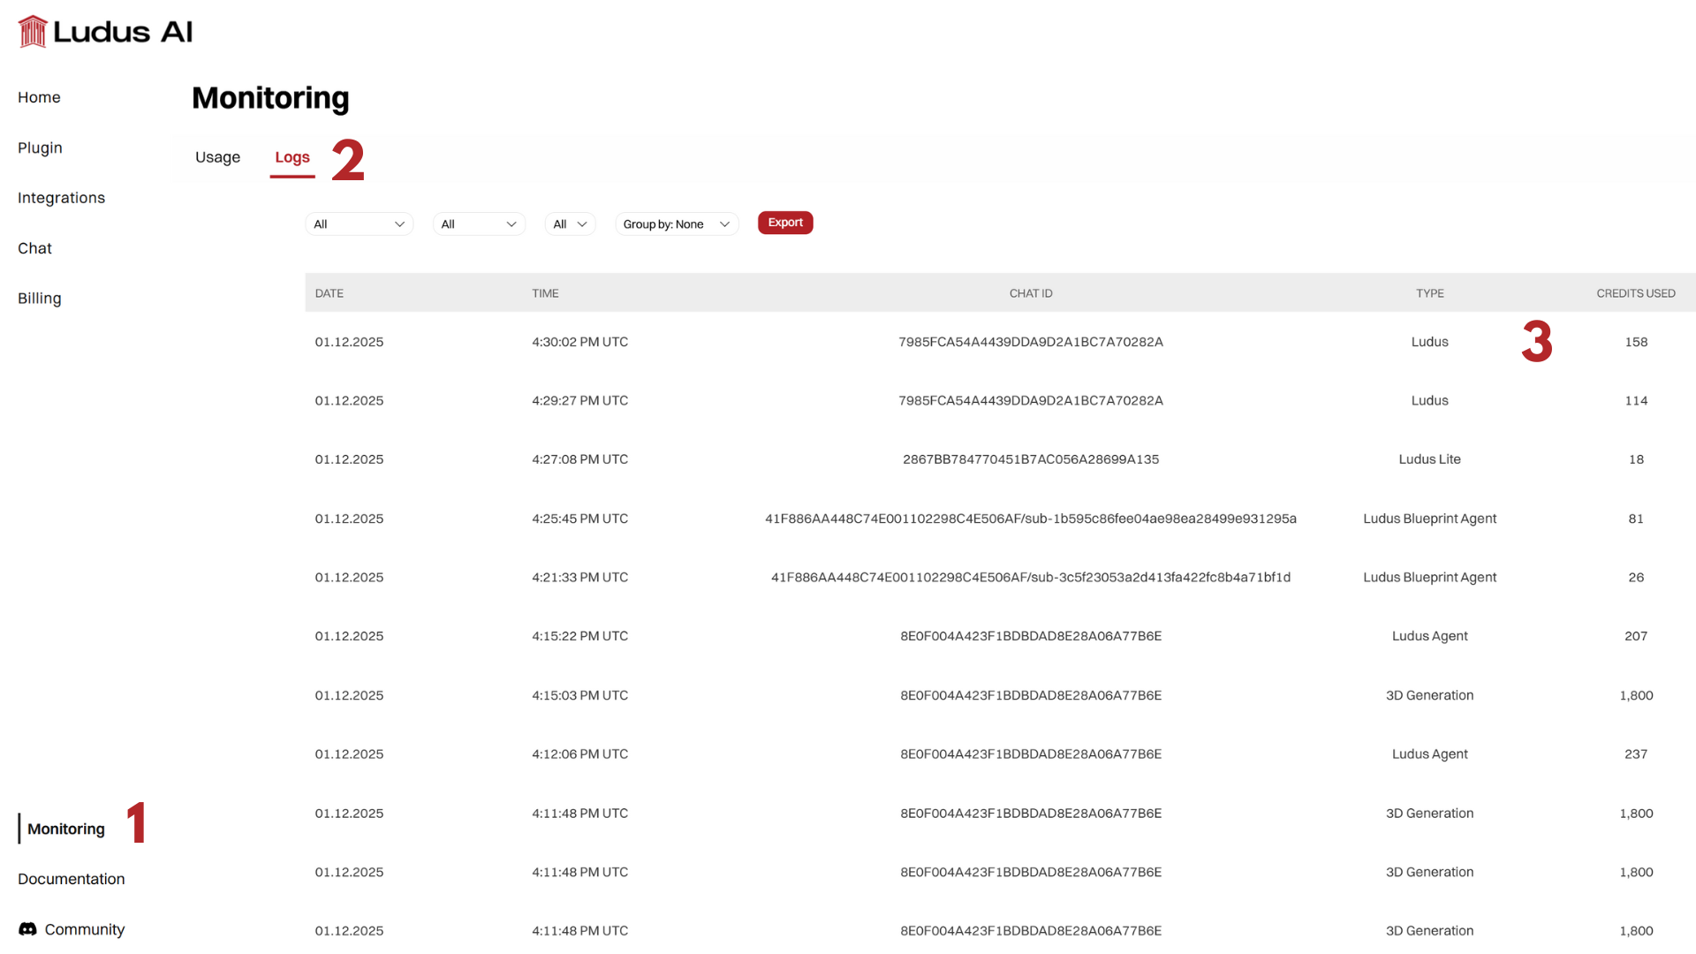This screenshot has width=1696, height=954.
Task: Open the Documentation page
Action: point(71,879)
